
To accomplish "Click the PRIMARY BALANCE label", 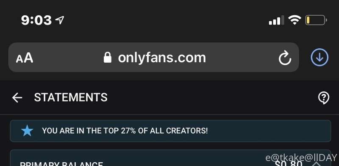I will 61,164.
